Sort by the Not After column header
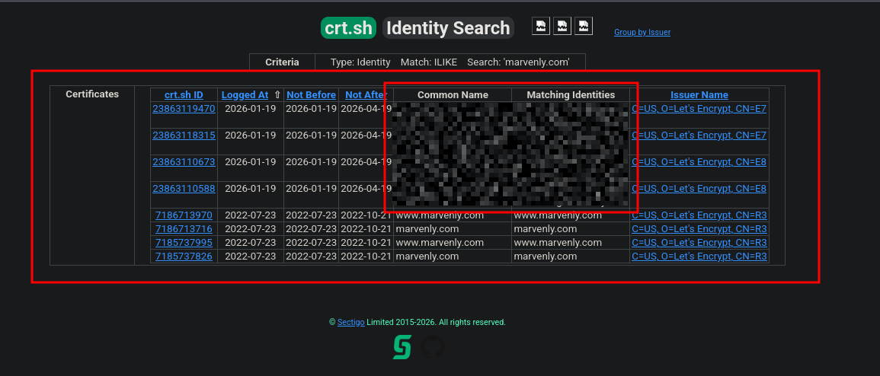The width and height of the screenshot is (880, 376). [365, 95]
